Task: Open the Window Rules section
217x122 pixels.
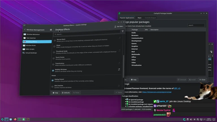Action: point(31,45)
